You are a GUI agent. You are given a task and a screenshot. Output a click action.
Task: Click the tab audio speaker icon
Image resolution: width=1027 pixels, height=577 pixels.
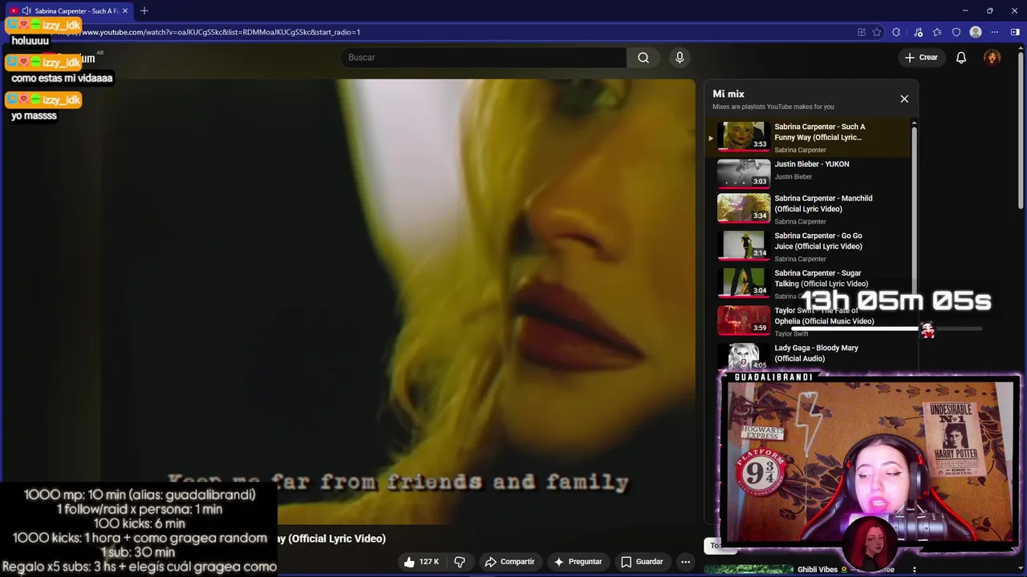click(x=26, y=11)
